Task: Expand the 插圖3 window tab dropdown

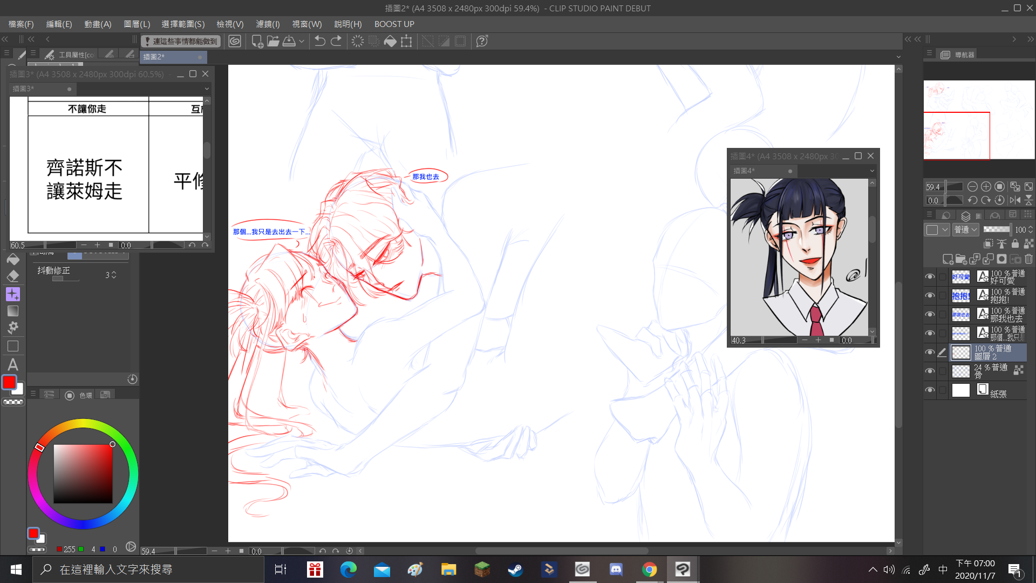Action: (207, 89)
